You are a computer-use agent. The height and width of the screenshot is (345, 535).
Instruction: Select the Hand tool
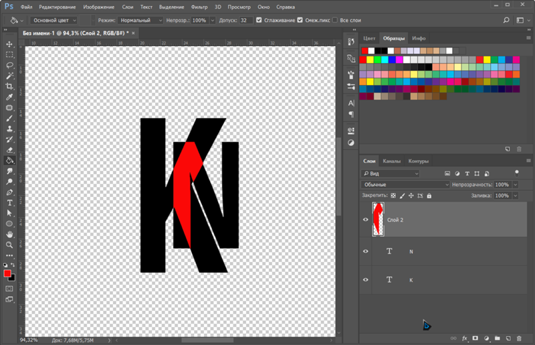[x=9, y=234]
